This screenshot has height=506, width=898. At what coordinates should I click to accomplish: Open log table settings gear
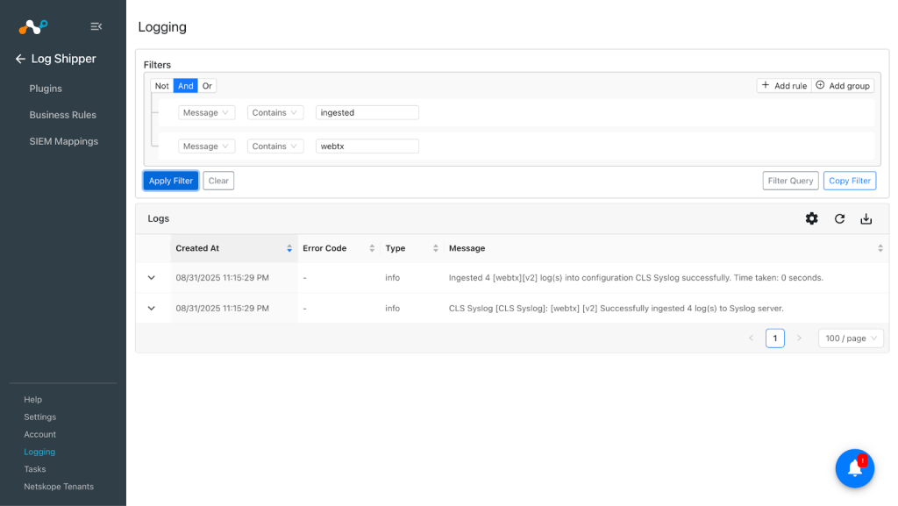click(811, 218)
